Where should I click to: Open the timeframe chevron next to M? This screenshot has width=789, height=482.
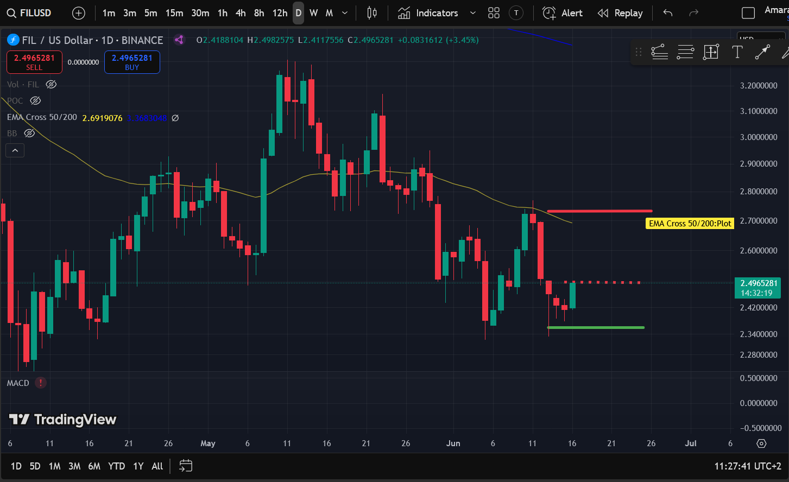pyautogui.click(x=344, y=12)
